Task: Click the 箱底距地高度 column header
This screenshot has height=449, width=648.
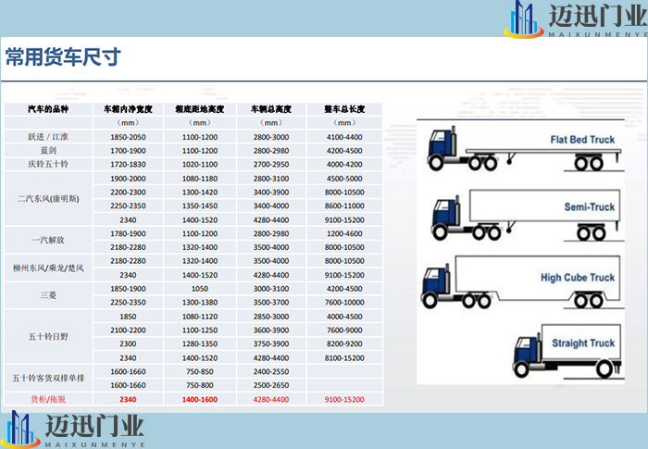Action: click(x=200, y=109)
